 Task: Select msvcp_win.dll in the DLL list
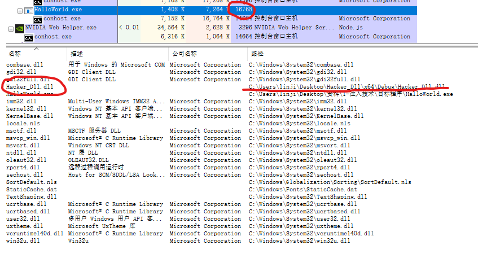[28, 138]
